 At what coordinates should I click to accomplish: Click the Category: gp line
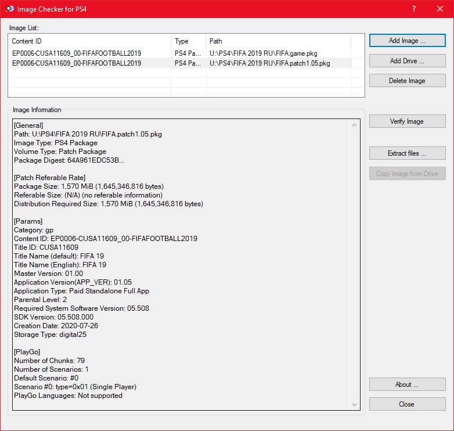click(34, 230)
